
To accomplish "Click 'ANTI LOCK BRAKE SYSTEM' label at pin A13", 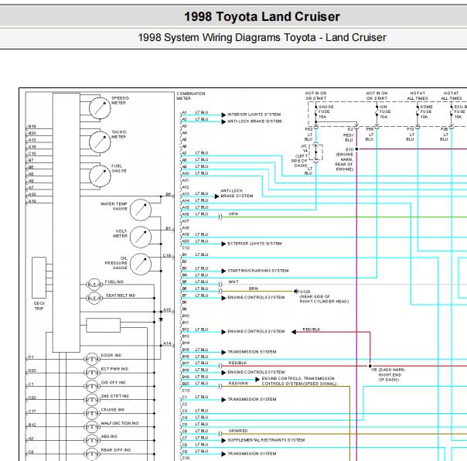I will (237, 193).
